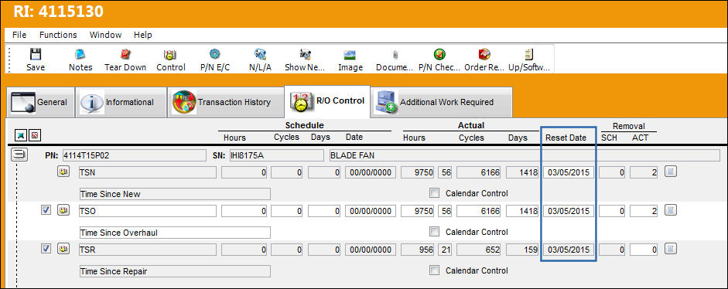Open the Transaction History tab
Image resolution: width=728 pixels, height=289 pixels.
click(225, 102)
